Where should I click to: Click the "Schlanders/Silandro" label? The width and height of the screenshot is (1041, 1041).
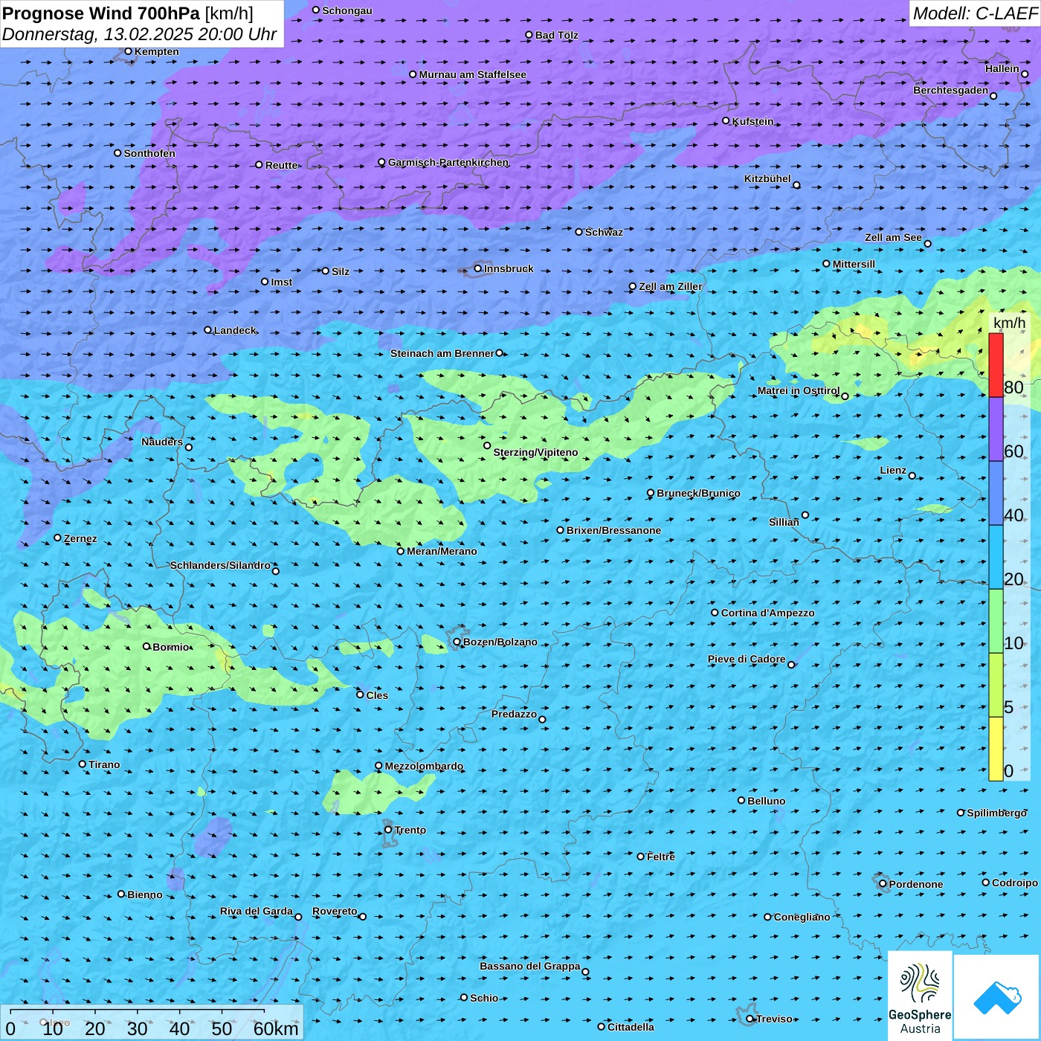[x=220, y=565]
